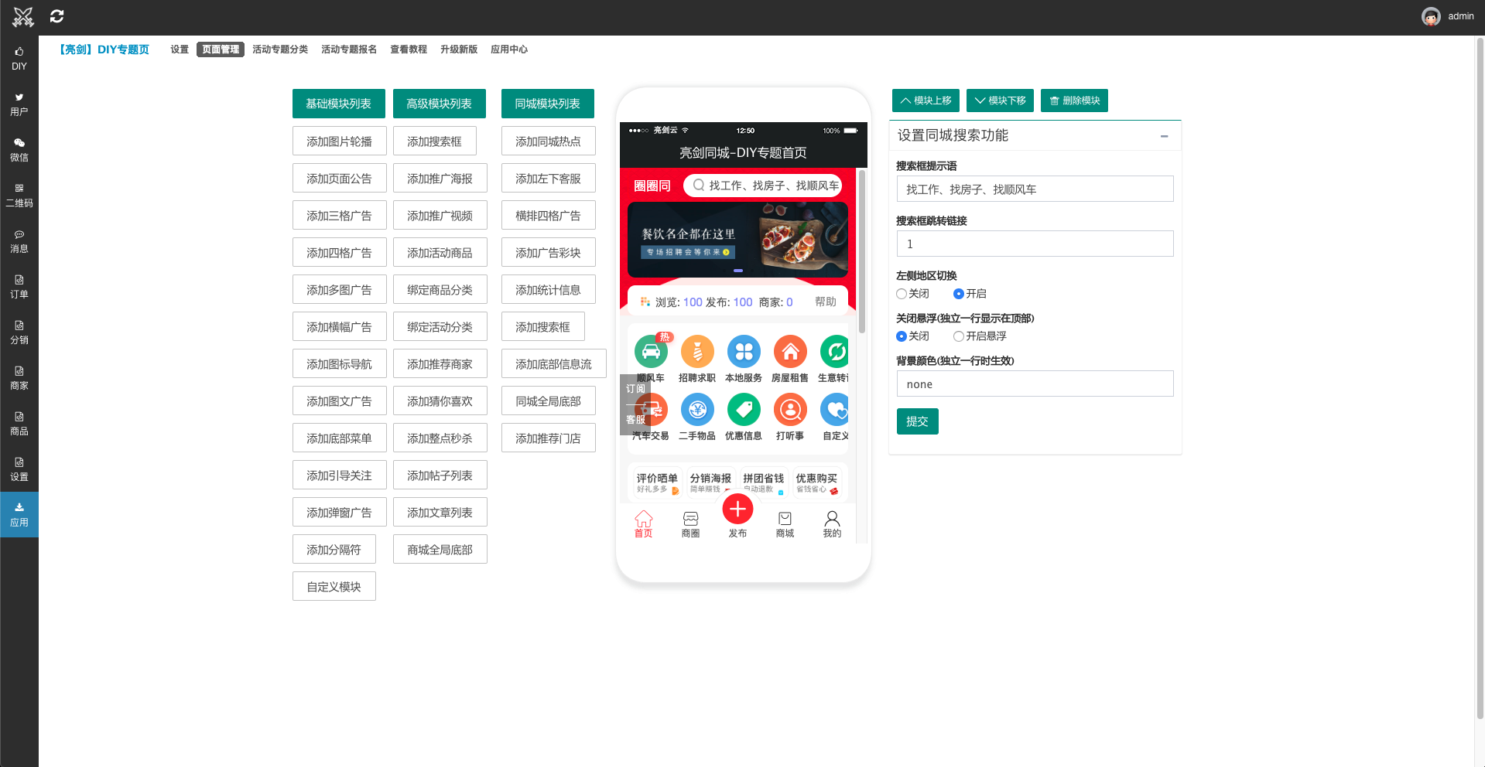Select the 开启悬浮 radio option
1485x767 pixels.
point(957,336)
